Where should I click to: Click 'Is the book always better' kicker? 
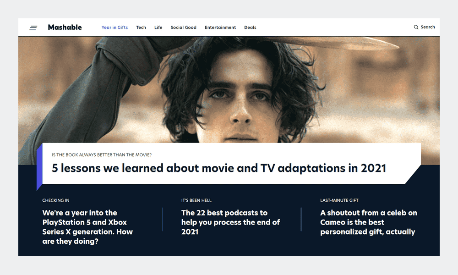click(x=102, y=155)
